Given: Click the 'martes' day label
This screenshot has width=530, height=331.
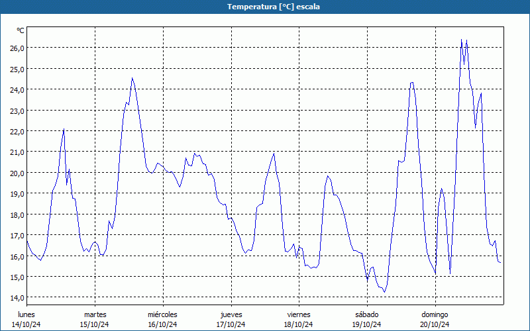Looking at the screenshot, I should [x=95, y=314].
